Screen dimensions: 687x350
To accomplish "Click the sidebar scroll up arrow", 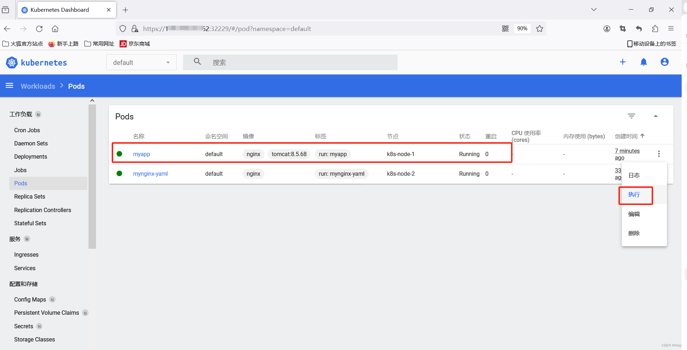I will tap(92, 101).
